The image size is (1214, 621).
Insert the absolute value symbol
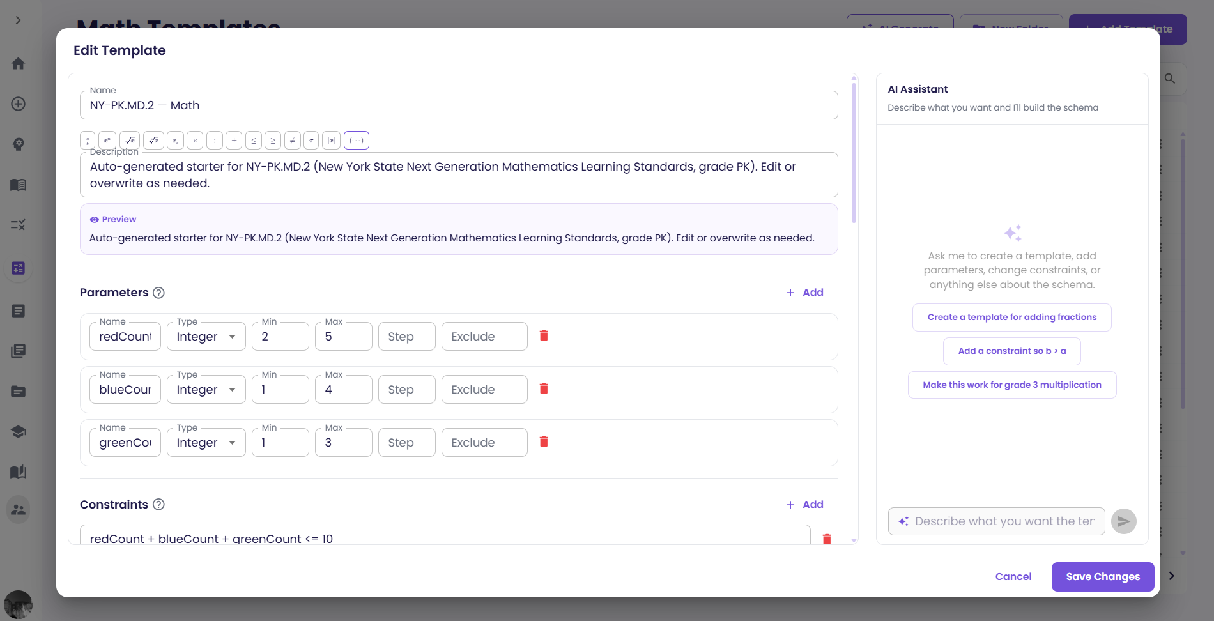point(331,140)
